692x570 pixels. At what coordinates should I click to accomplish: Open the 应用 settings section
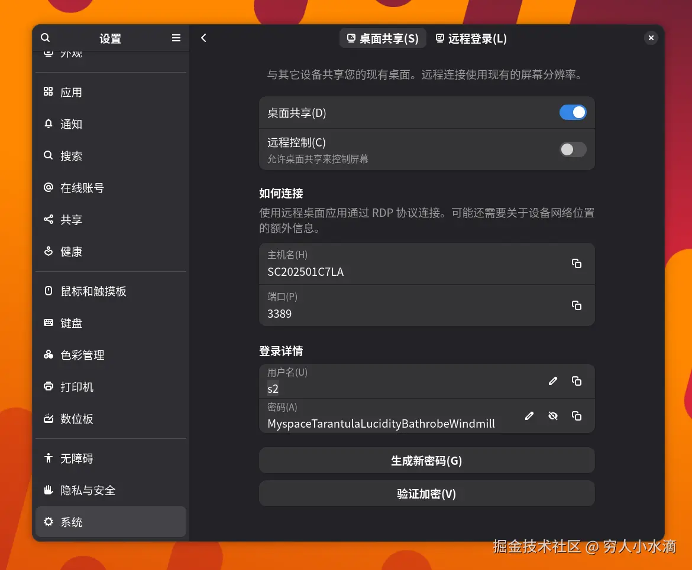tap(111, 92)
